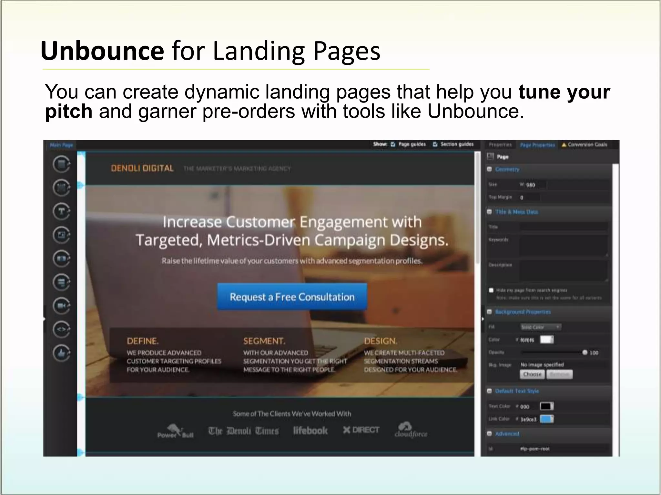The image size is (661, 495).
Task: Collapse the Background Properties section
Action: [490, 312]
